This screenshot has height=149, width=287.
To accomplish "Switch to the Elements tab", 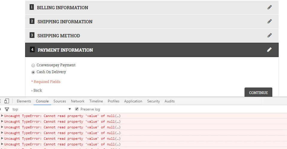I will coord(24,101).
